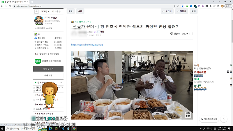Open the notification center icon
Screen dimensions: 233x131
click(x=230, y=128)
